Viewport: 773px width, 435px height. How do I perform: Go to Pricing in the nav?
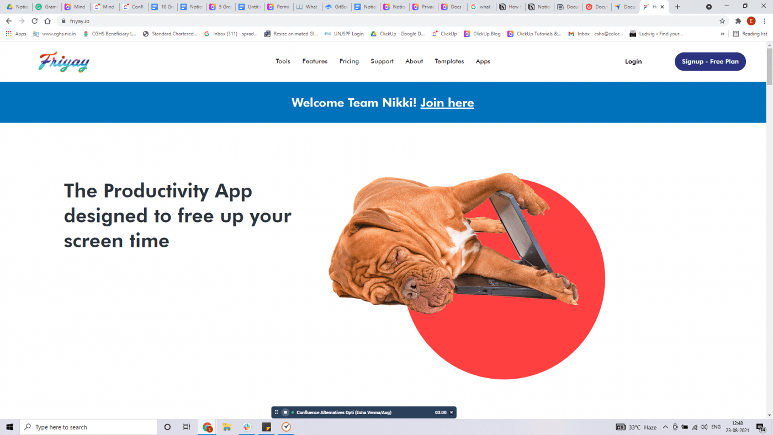[x=349, y=61]
